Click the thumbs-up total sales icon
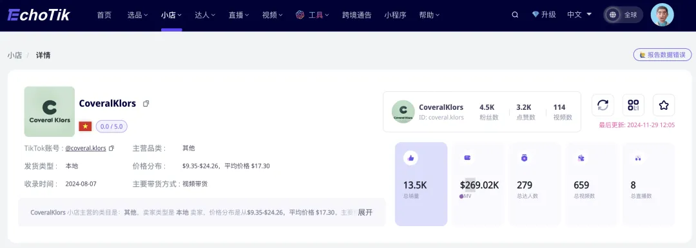Screen dimensions: 696x248 411,157
